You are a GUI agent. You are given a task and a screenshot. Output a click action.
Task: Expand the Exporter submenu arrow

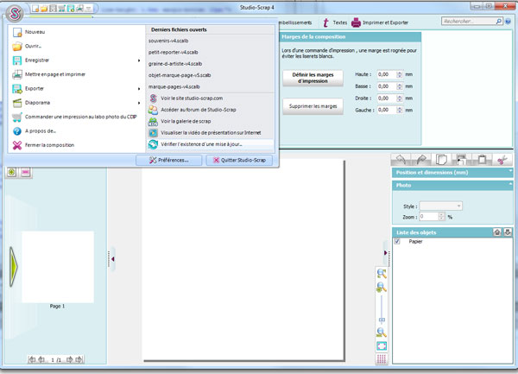click(139, 89)
